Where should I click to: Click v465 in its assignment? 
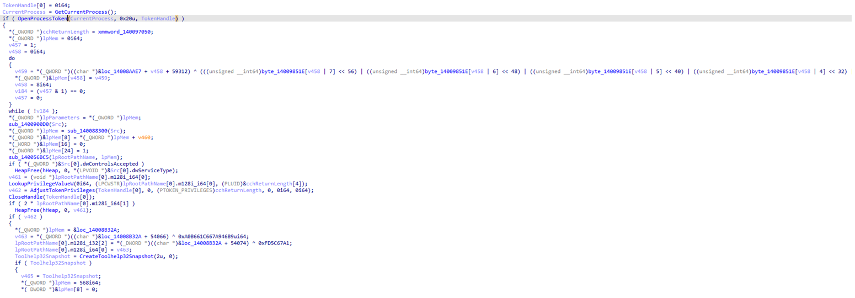click(28, 276)
